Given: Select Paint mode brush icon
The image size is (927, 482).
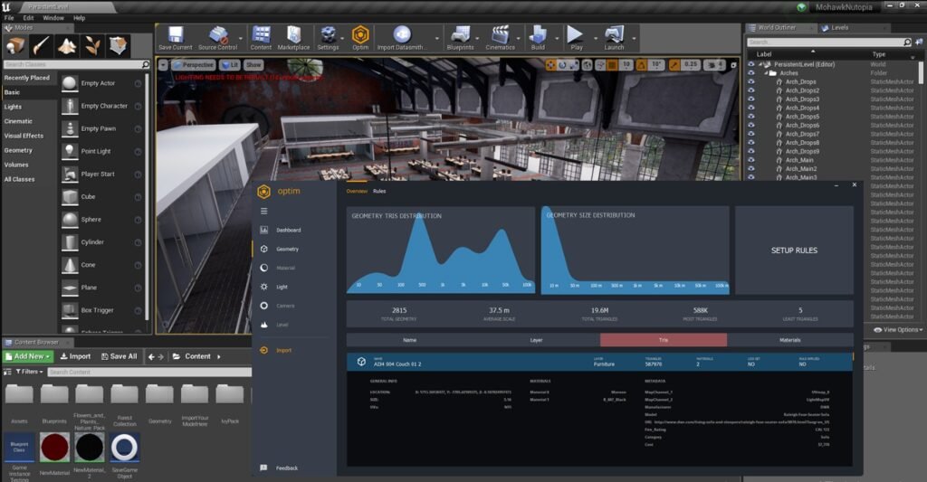Looking at the screenshot, I should click(42, 45).
